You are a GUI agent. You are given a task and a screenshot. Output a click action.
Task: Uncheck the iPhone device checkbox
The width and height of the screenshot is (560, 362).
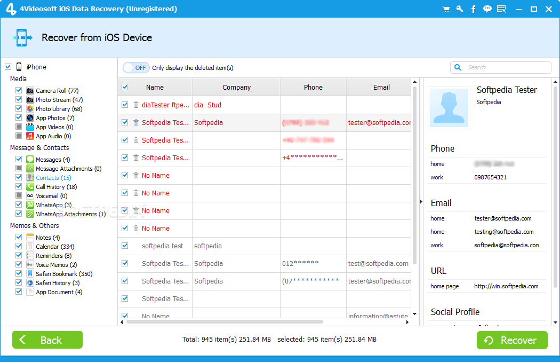click(x=8, y=67)
